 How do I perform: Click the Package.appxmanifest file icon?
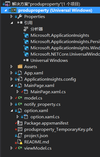20,123
